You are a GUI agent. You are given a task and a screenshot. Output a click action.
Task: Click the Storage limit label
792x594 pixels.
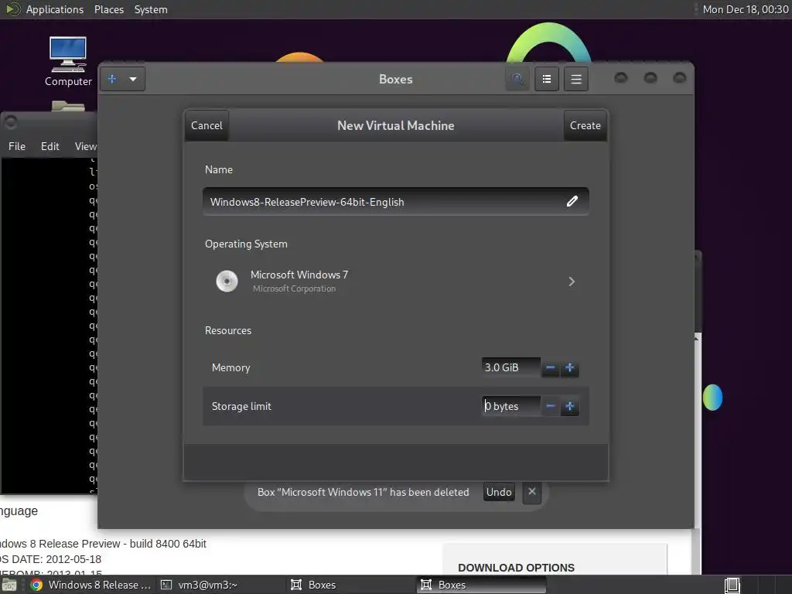click(x=241, y=406)
